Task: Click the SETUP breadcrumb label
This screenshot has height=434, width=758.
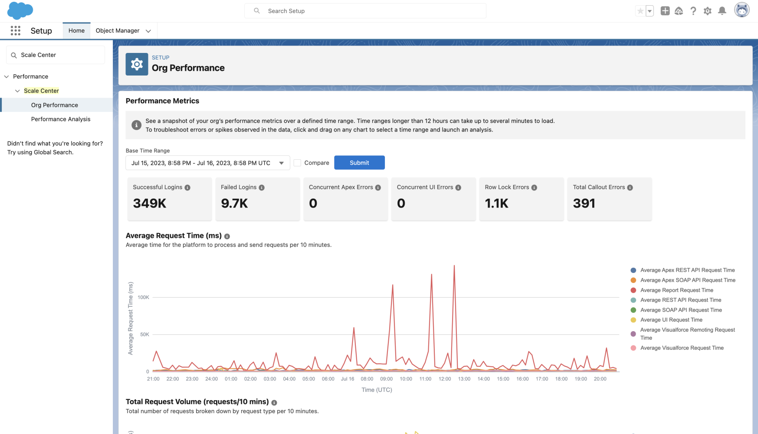Action: pyautogui.click(x=161, y=57)
